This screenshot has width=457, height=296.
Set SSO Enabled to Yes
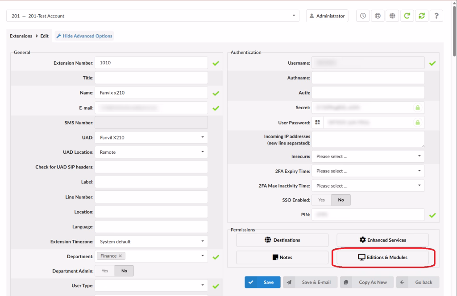pyautogui.click(x=321, y=200)
